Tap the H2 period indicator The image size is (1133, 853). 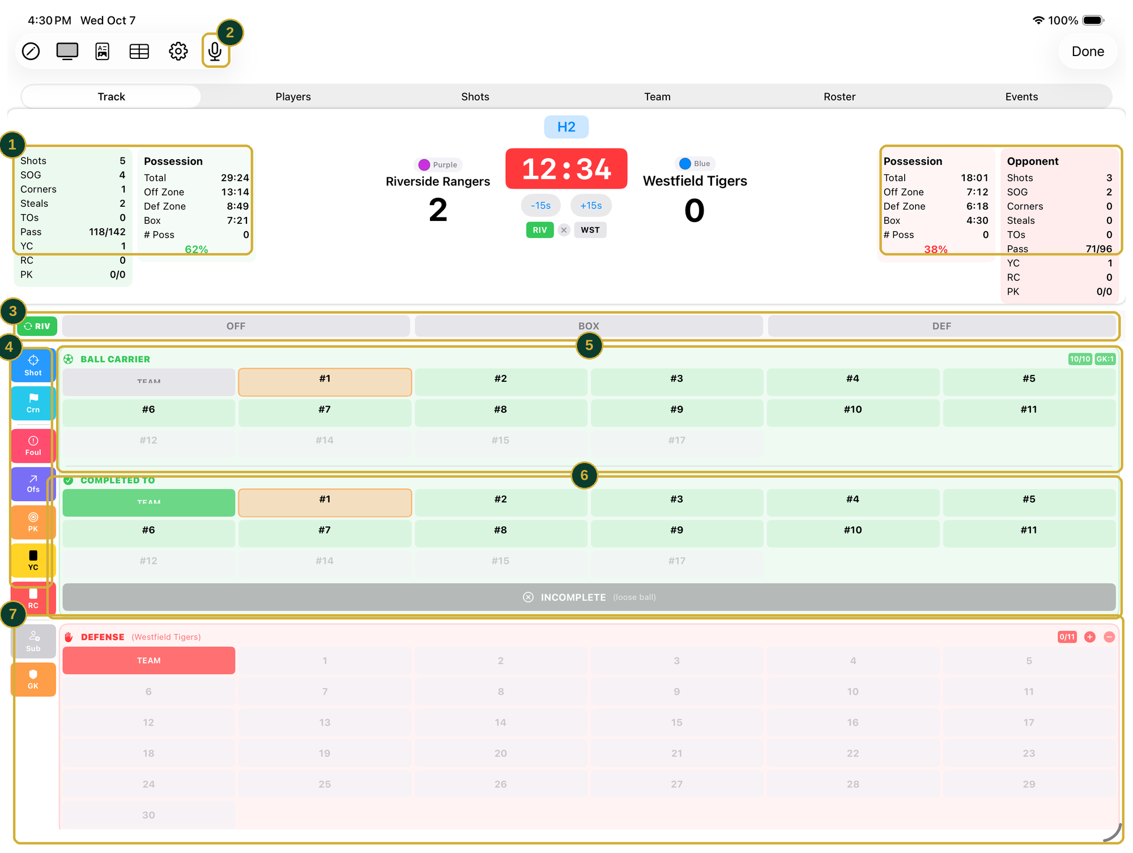pos(566,127)
